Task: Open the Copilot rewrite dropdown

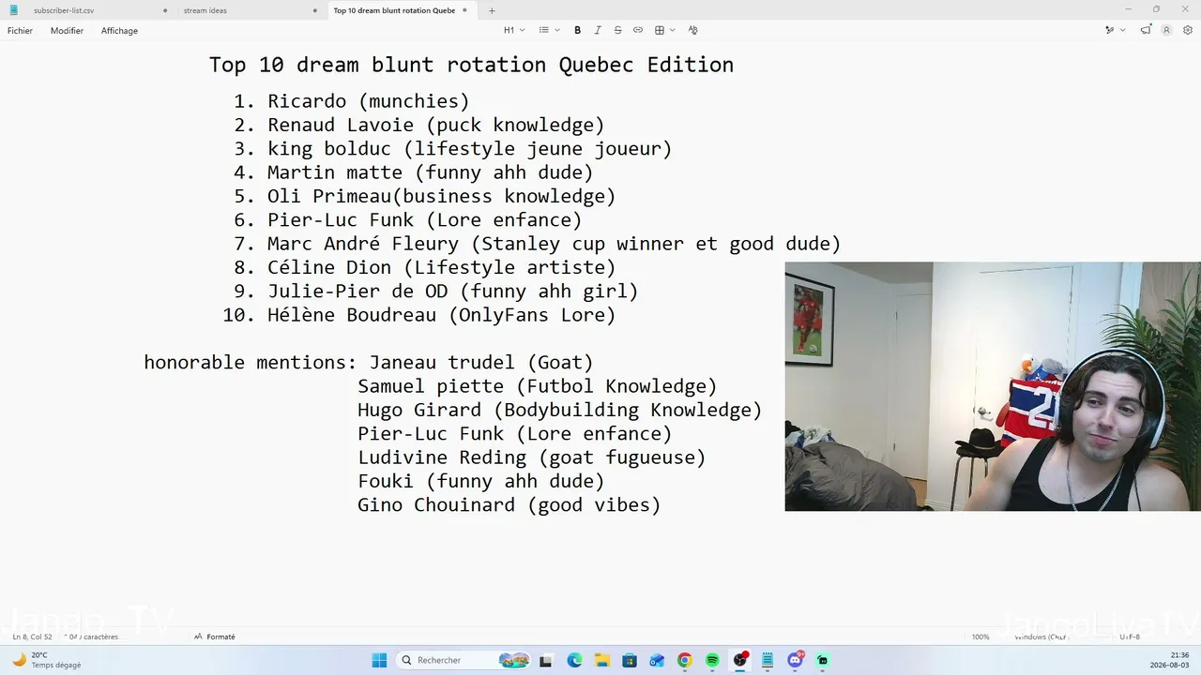Action: tap(1115, 30)
